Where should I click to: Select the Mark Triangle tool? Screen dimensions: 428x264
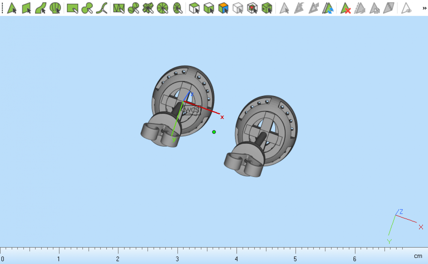pos(12,8)
